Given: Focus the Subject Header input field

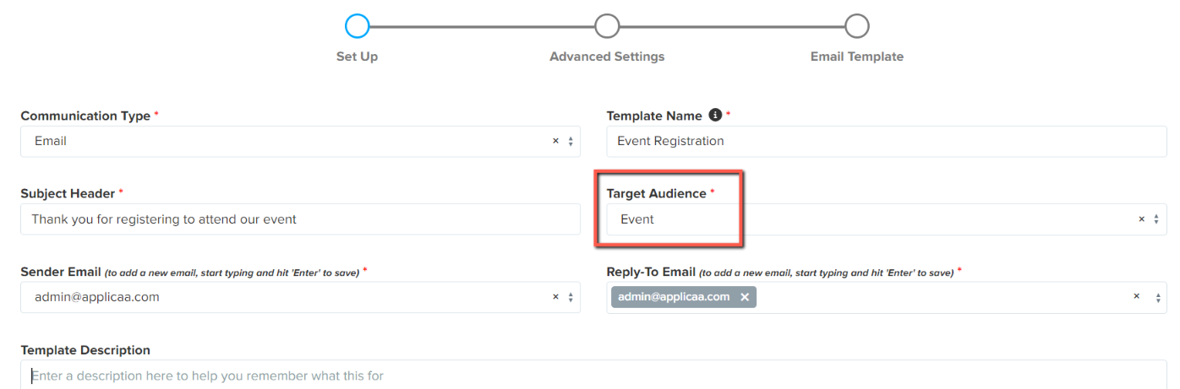Looking at the screenshot, I should pos(300,219).
